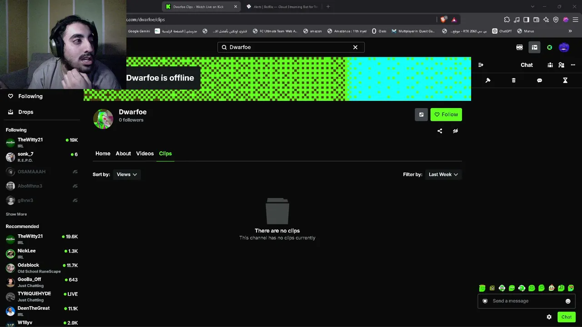
Task: Switch to the About channel tab
Action: [x=123, y=154]
